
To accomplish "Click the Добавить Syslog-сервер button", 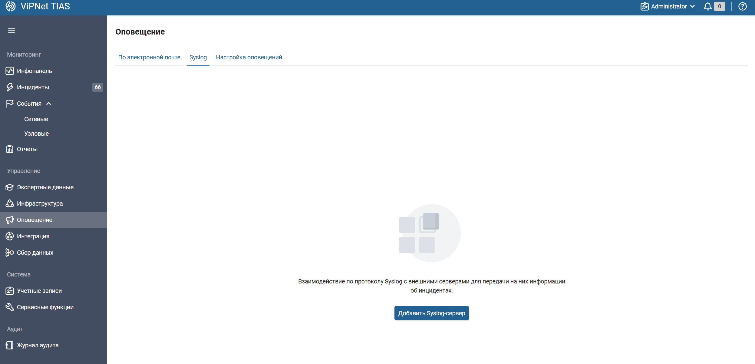I will [431, 313].
